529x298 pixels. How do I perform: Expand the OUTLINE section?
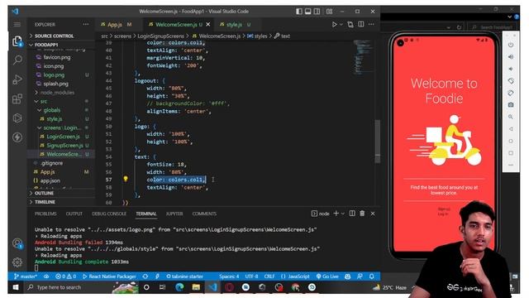(x=44, y=193)
